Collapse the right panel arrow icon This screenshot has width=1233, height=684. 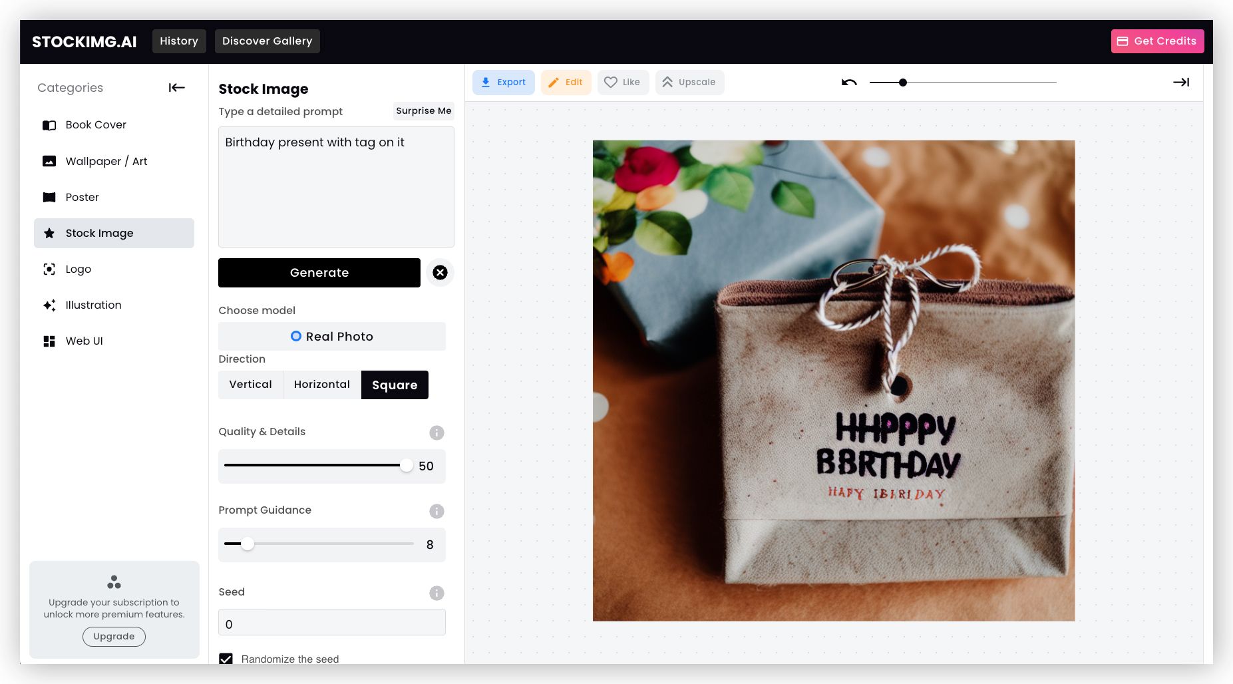(1181, 82)
